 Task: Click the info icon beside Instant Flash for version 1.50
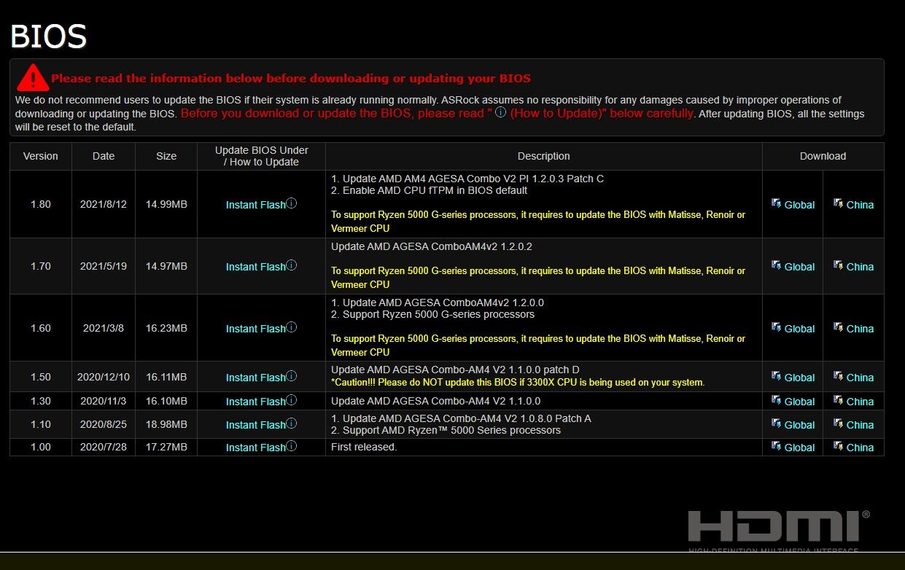click(292, 376)
